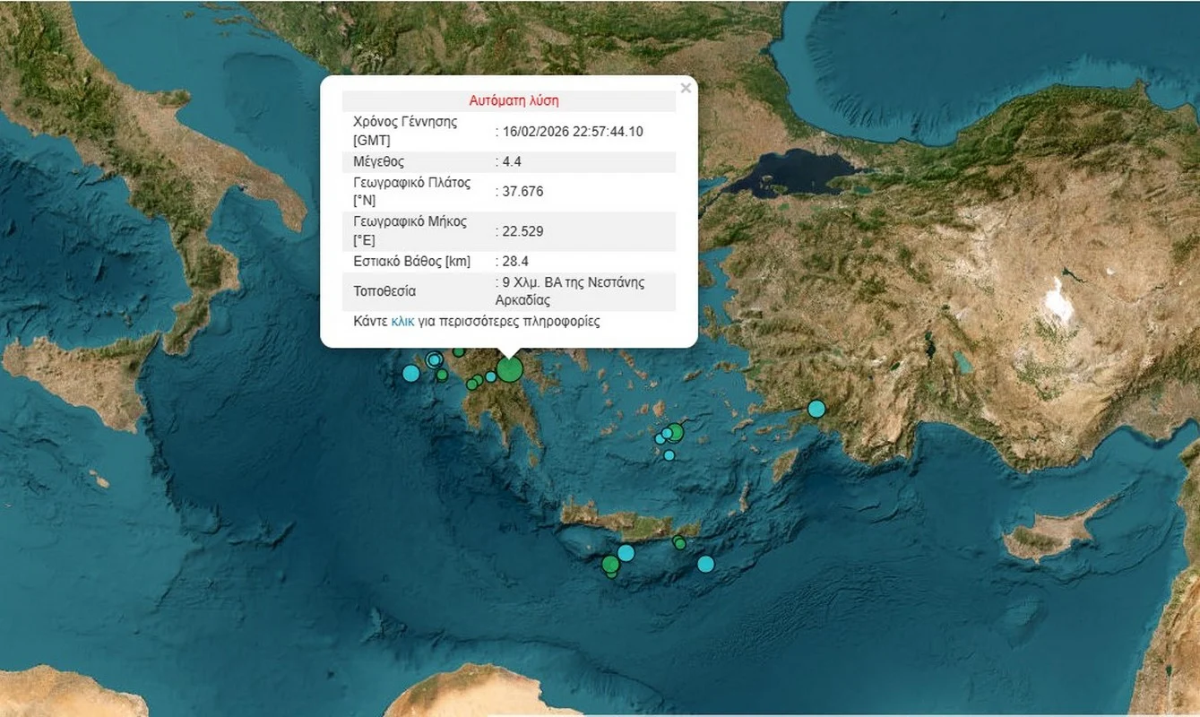Click the magnitude value 4.4 in popup
Image resolution: width=1200 pixels, height=717 pixels.
514,162
